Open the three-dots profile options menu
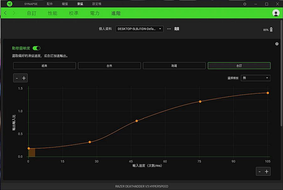The height and width of the screenshot is (190, 283). click(x=169, y=29)
